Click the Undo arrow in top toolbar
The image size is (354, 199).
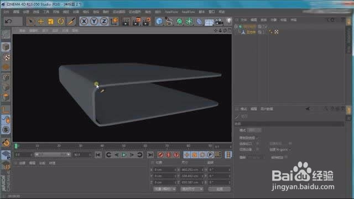[8, 21]
